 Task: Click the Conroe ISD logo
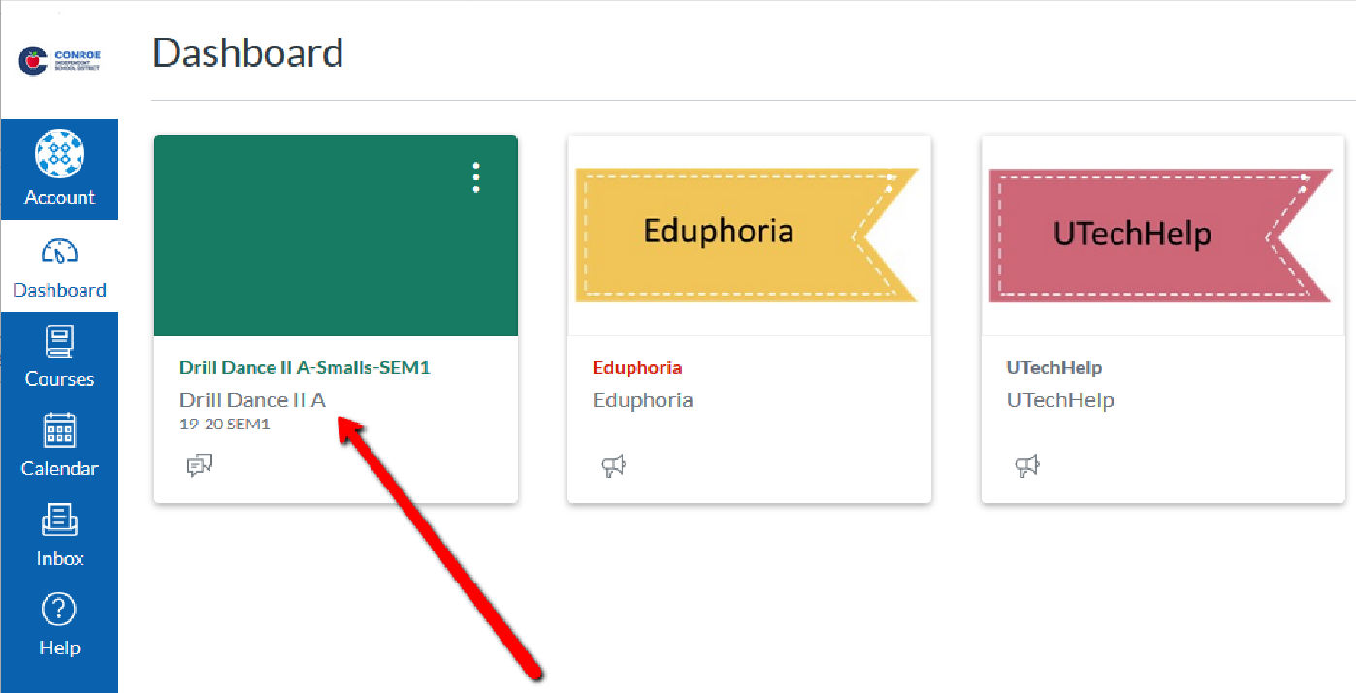[59, 62]
